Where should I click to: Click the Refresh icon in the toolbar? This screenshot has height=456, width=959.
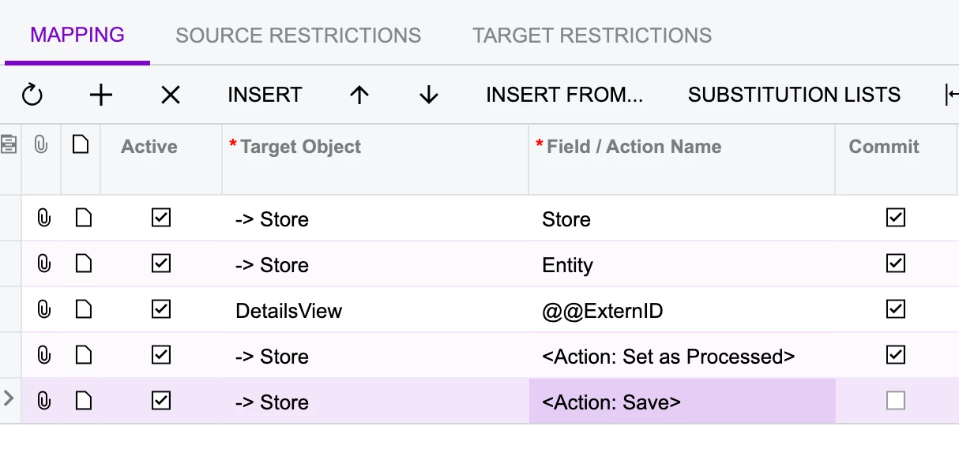(x=32, y=95)
